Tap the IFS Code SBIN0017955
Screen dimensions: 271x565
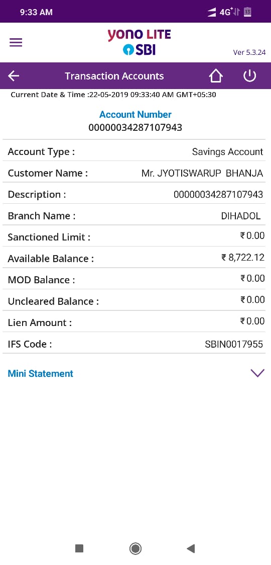coord(234,344)
